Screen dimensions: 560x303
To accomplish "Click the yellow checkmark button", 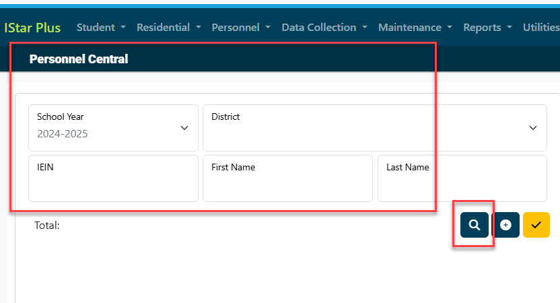I will [x=536, y=225].
